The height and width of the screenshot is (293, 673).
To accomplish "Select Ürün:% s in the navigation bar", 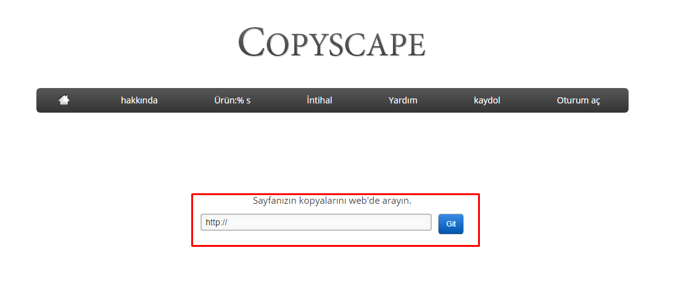I will 232,101.
